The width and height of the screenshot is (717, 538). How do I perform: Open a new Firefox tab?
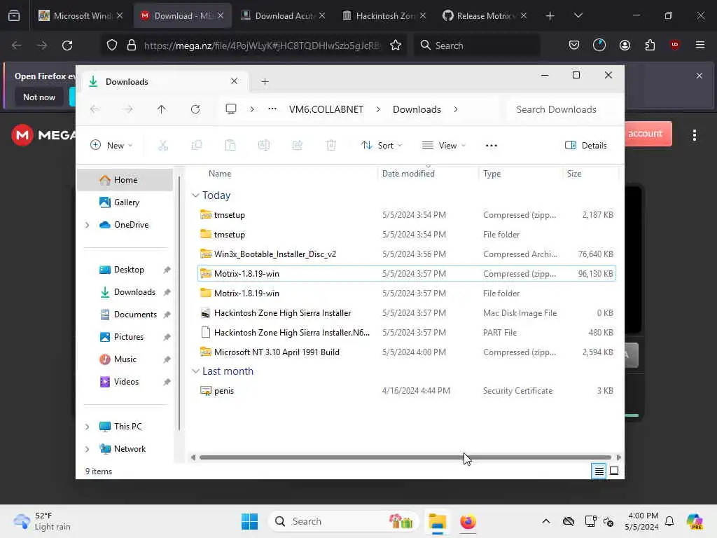point(550,16)
